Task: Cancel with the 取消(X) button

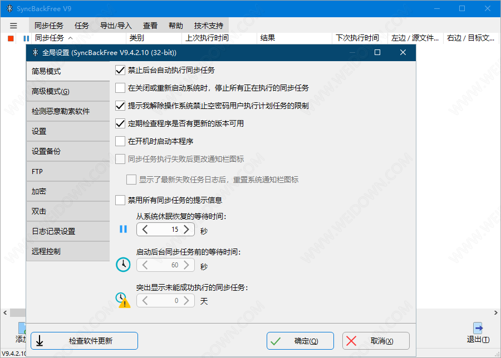Action: coord(376,341)
